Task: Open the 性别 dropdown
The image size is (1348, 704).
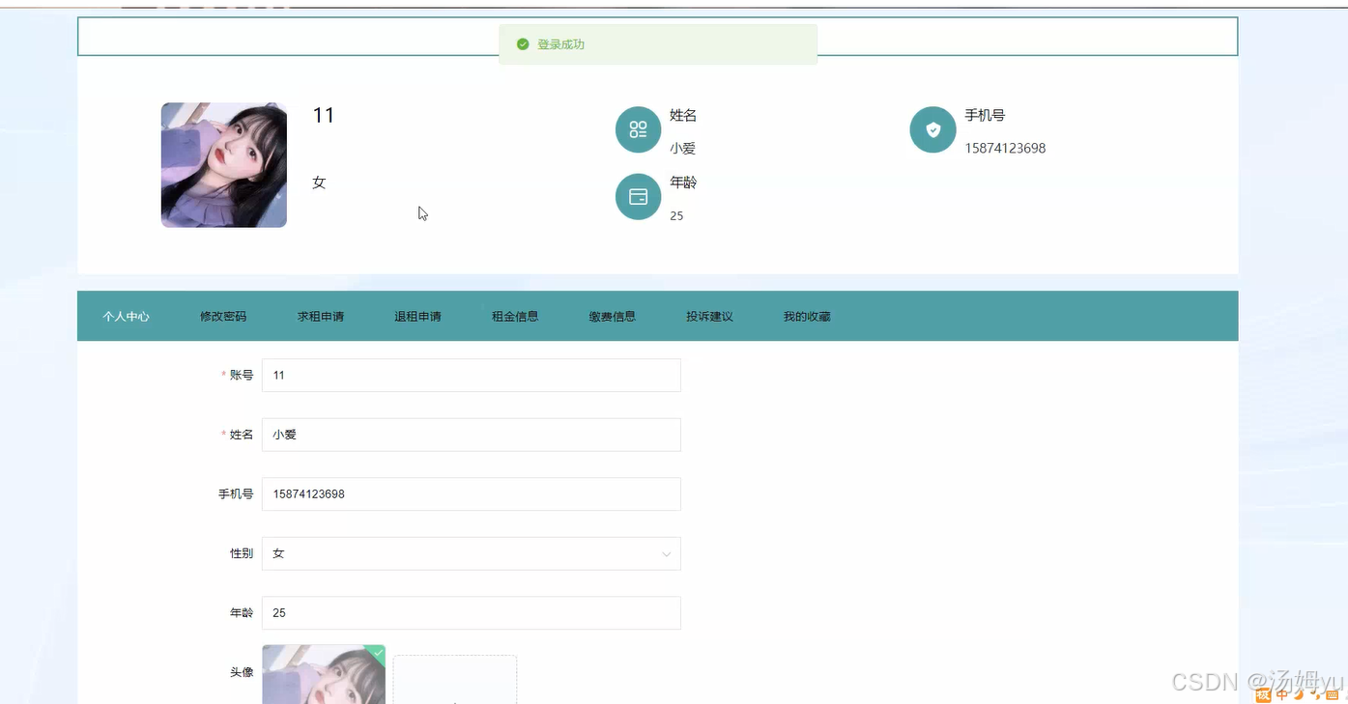Action: pos(472,553)
